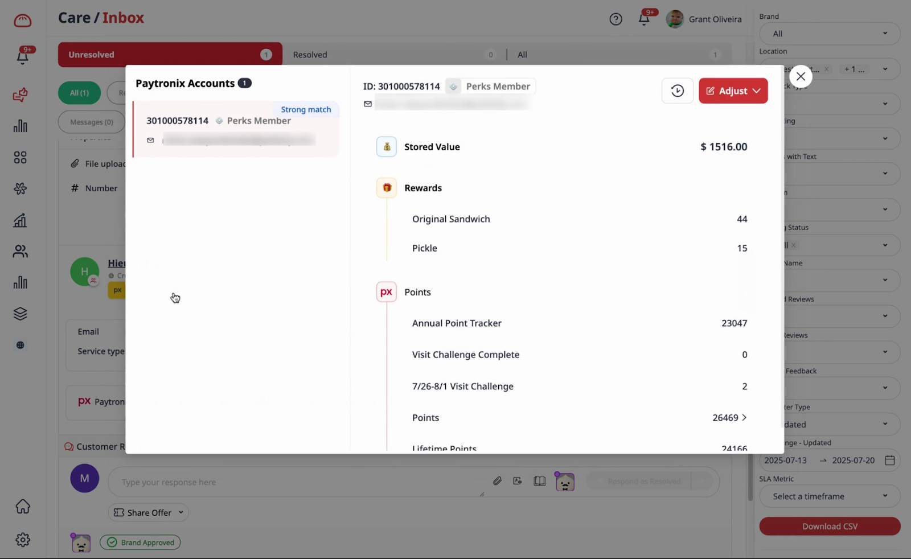Open the Care inbox sidebar icon
911x559 pixels.
[20, 94]
